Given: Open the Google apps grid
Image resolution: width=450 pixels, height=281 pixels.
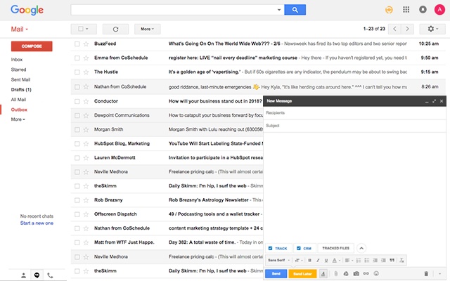Looking at the screenshot, I should click(x=406, y=10).
